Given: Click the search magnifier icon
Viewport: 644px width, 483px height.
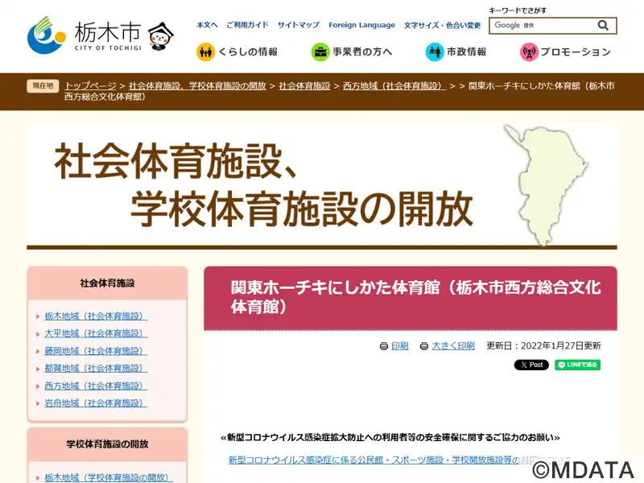Looking at the screenshot, I should click(603, 26).
